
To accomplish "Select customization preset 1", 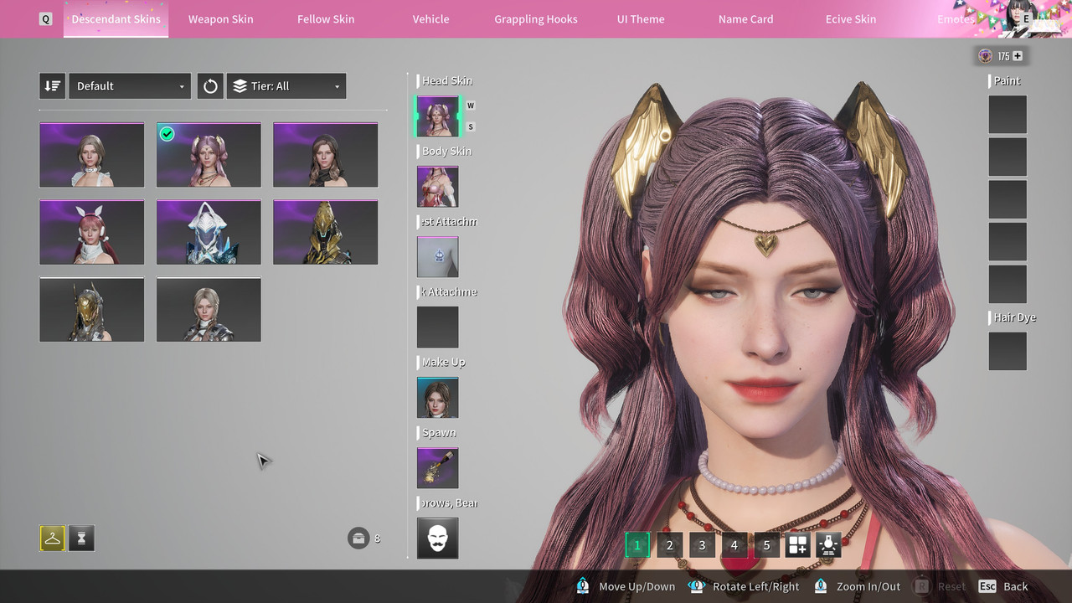I will pyautogui.click(x=636, y=545).
